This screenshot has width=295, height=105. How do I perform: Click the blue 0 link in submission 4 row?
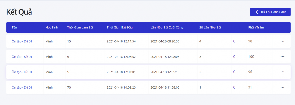click(x=234, y=41)
